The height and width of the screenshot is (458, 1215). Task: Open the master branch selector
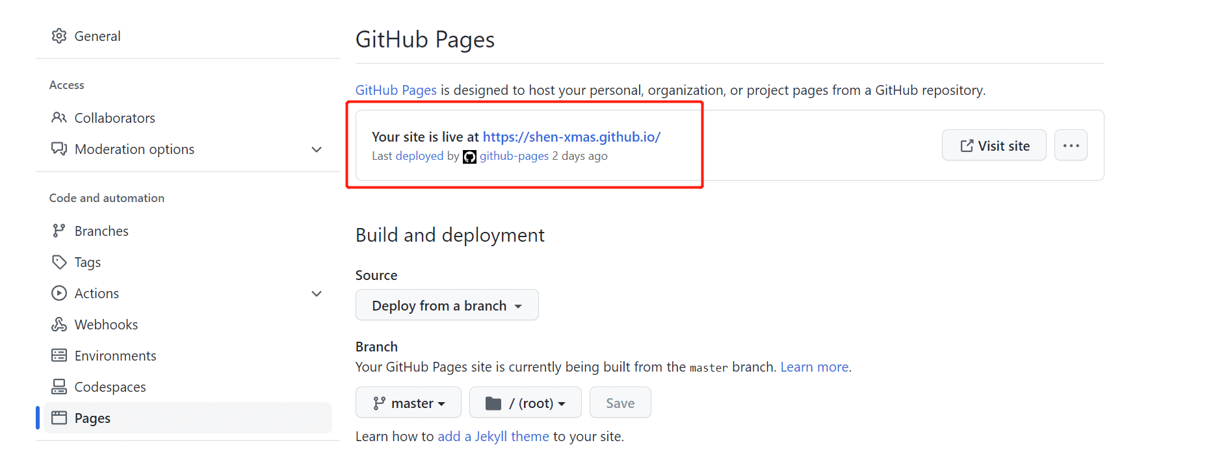point(408,403)
